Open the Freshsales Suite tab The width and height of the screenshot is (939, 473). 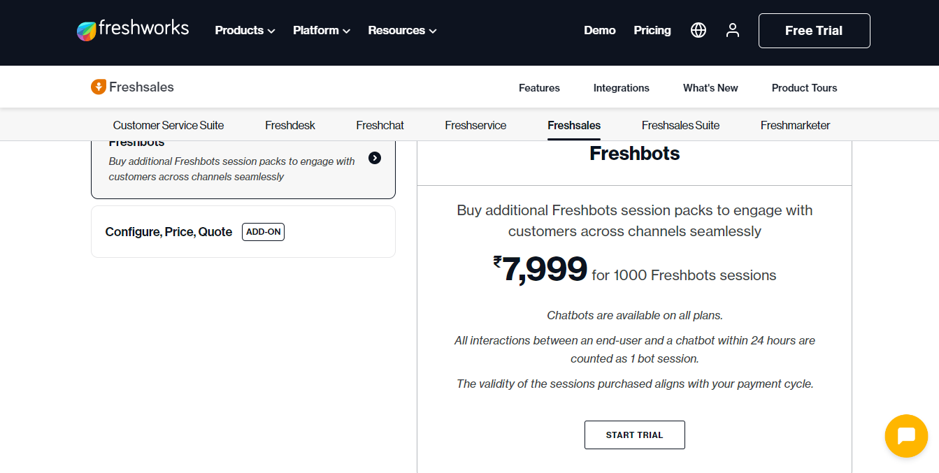[x=680, y=125]
